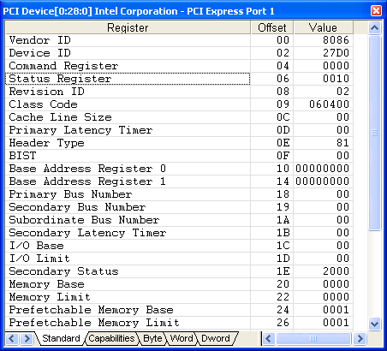Click the Value column header
Viewport: 387px width, 351px height.
324,27
